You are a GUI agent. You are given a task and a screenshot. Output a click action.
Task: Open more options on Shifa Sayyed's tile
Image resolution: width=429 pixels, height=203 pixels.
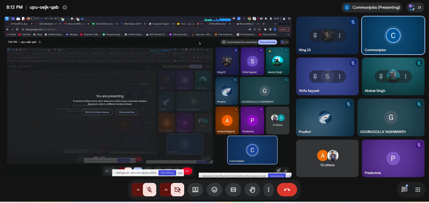point(340,77)
